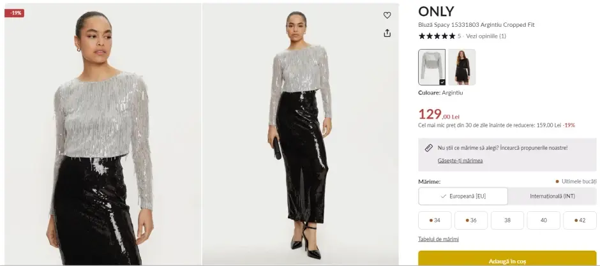This screenshot has width=600, height=266.
Task: View reviews via Vezi opiniile link
Action: (x=486, y=36)
